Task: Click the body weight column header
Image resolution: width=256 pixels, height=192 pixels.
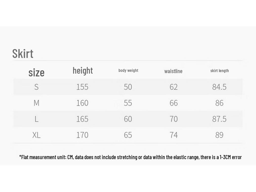Action: click(x=128, y=71)
